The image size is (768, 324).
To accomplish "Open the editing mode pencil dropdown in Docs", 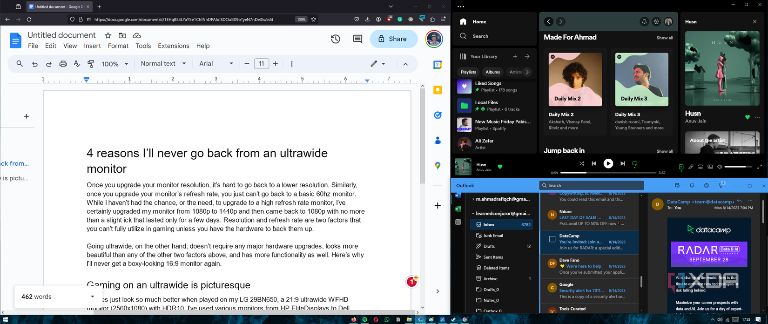I will 377,64.
